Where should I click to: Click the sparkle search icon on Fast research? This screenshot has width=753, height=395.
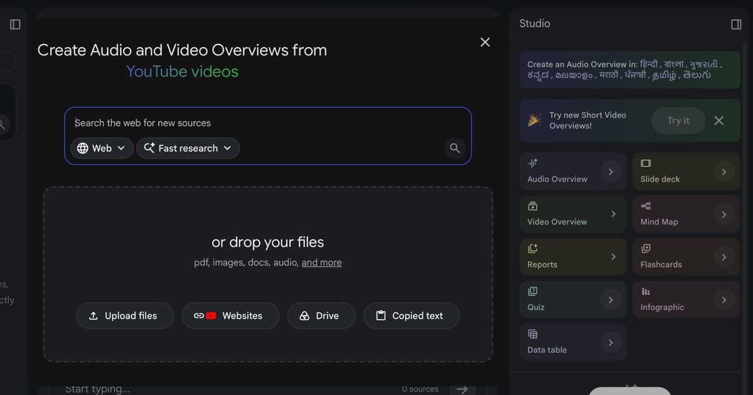pos(149,148)
